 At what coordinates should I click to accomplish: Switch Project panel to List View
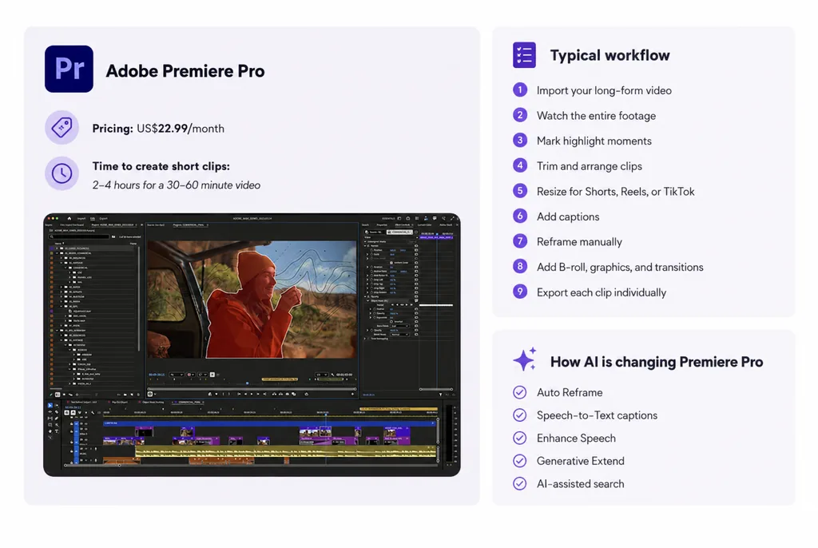58,395
